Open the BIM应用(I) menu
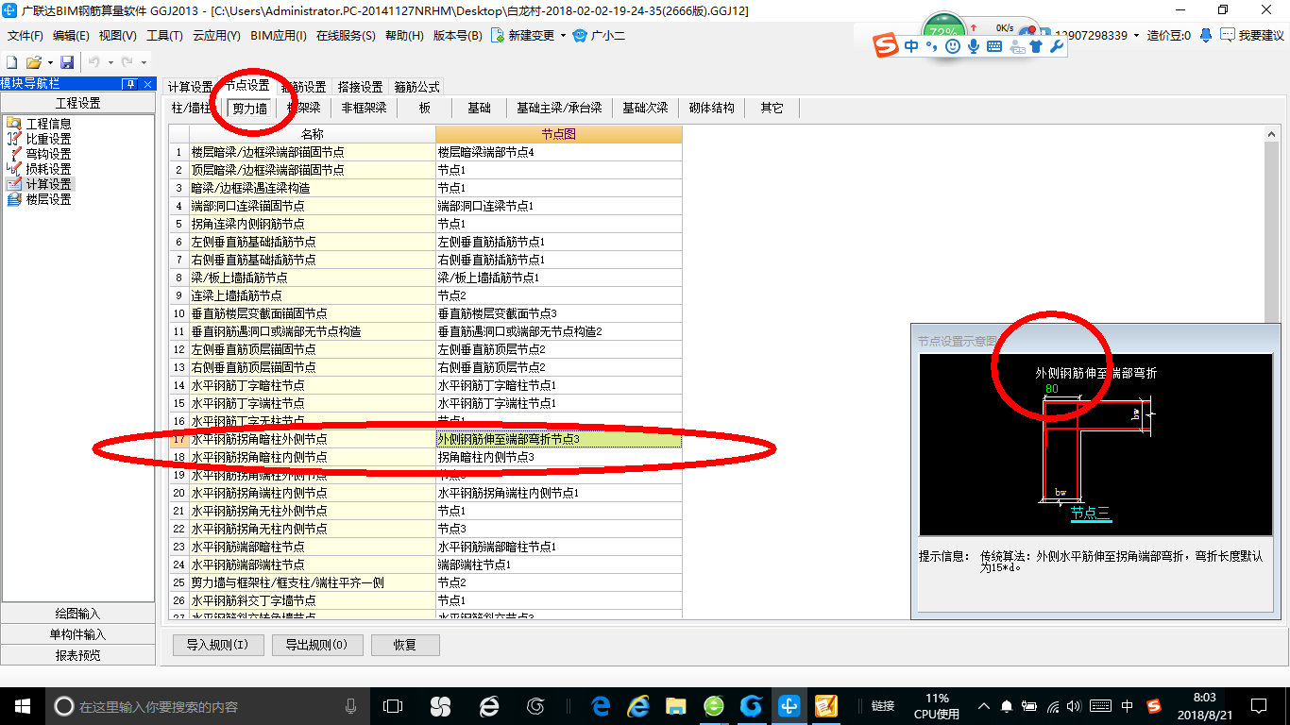The height and width of the screenshot is (725, 1290). [279, 35]
